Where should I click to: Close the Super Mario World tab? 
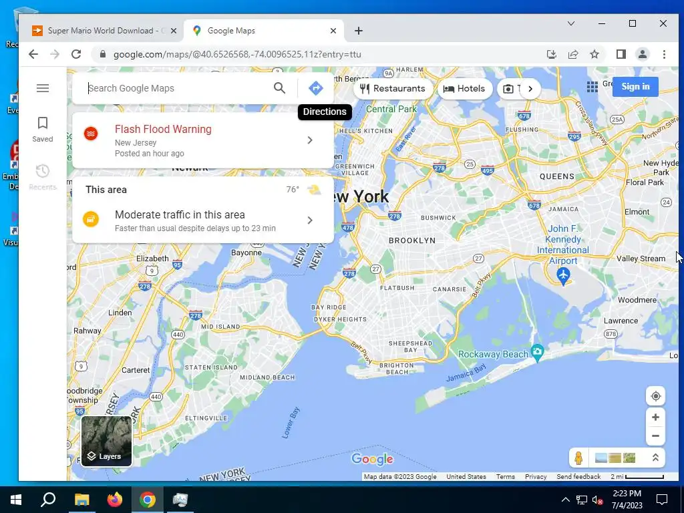click(x=173, y=31)
